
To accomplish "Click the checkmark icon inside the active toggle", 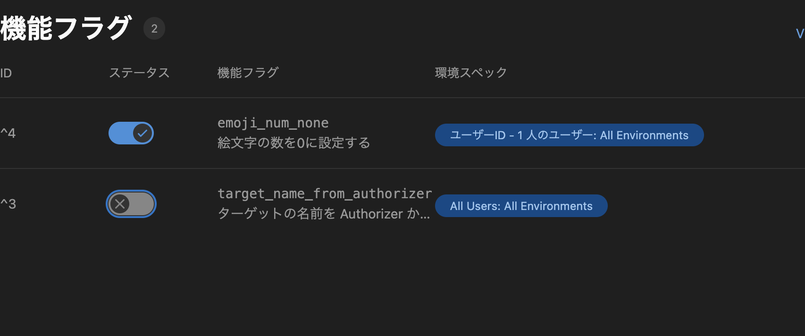I will (142, 133).
